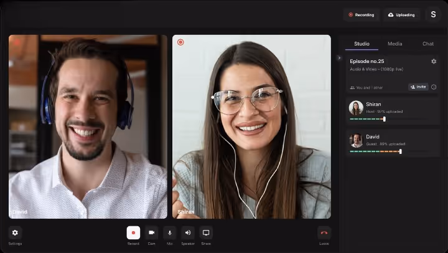Switch to the Media tab
The image size is (448, 253).
pos(395,44)
